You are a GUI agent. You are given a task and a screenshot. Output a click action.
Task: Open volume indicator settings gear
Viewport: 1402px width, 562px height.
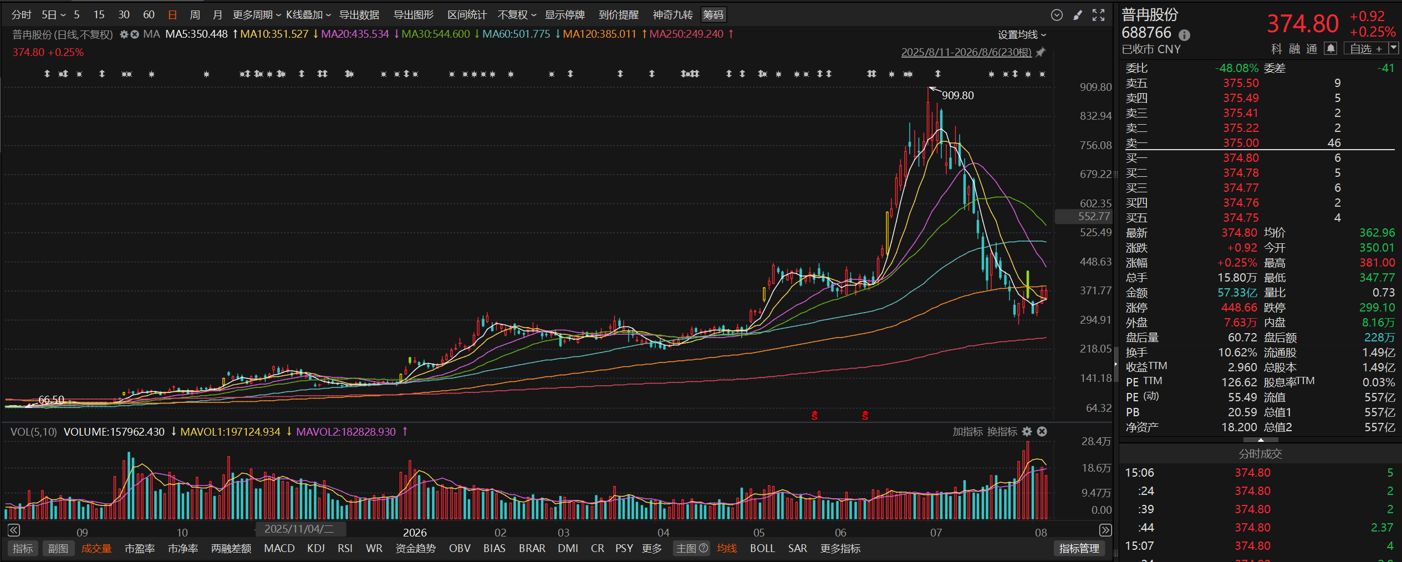pos(1027,431)
